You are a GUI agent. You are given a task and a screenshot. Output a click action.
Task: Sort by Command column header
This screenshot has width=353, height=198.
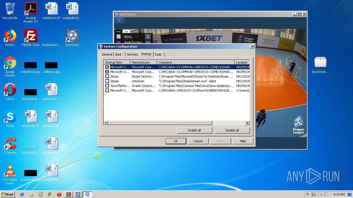(196, 62)
